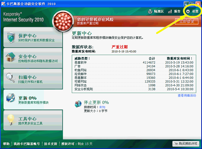Switch to the 安全中心 tab
Screen dimensions: 202x149
tap(33, 58)
